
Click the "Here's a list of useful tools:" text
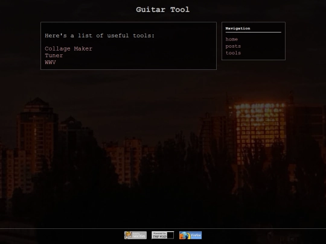tap(100, 36)
